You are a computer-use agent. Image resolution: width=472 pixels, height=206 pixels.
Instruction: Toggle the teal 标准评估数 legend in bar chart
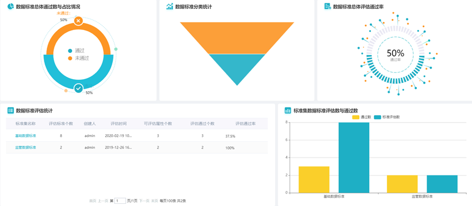pos(387,117)
